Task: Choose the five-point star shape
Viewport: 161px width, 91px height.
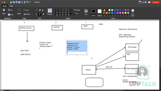Action: point(63,12)
